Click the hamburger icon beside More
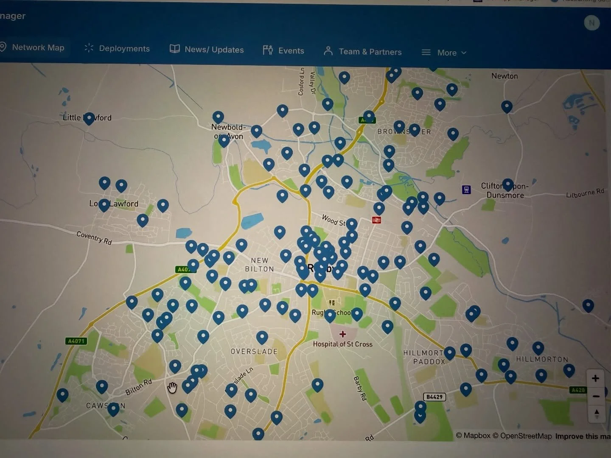 coord(426,53)
